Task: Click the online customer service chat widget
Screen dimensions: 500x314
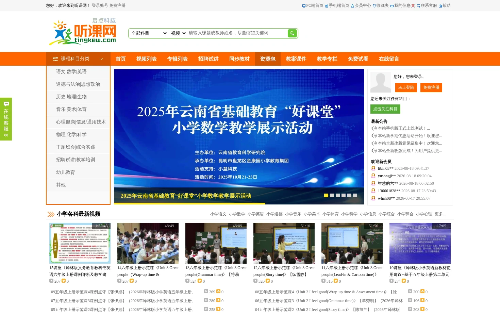Action: [x=6, y=119]
